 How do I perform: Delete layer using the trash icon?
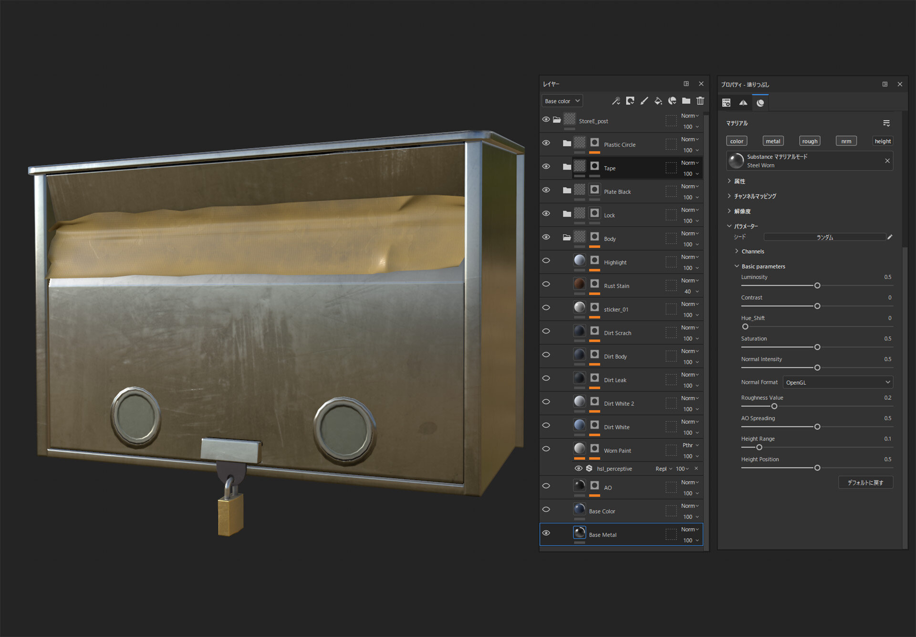[x=700, y=101]
